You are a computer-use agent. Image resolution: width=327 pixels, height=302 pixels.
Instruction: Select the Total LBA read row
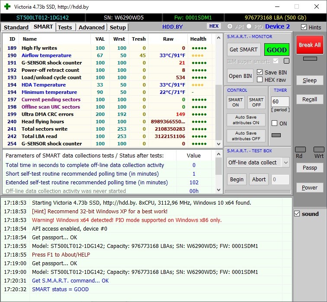click(109, 136)
